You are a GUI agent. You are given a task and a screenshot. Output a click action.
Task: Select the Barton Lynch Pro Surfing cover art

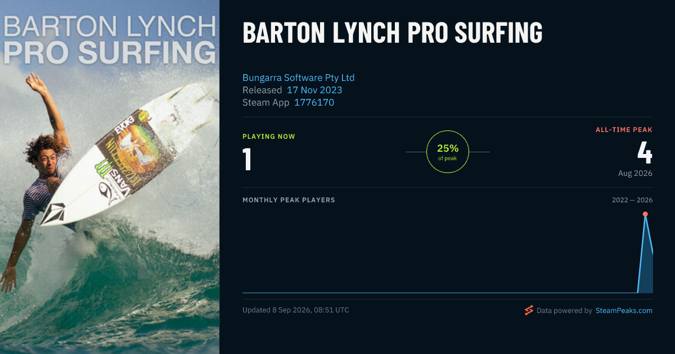[x=110, y=177]
